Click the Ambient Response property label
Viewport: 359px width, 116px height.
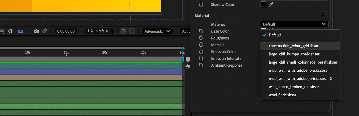(227, 65)
